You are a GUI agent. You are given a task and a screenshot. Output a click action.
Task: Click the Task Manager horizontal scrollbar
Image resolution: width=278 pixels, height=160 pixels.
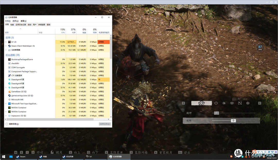point(50,119)
